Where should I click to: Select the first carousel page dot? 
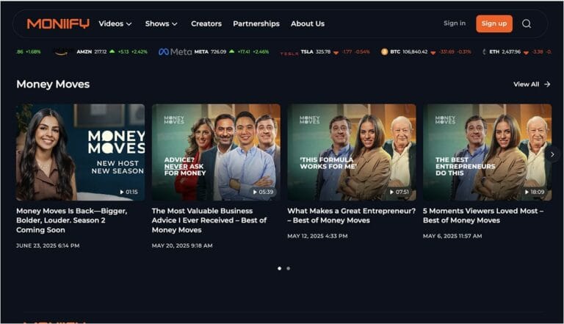280,268
